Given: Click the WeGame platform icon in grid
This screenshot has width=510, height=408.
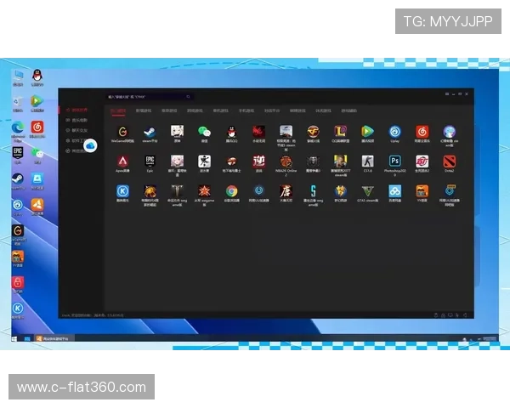Looking at the screenshot, I should [122, 133].
